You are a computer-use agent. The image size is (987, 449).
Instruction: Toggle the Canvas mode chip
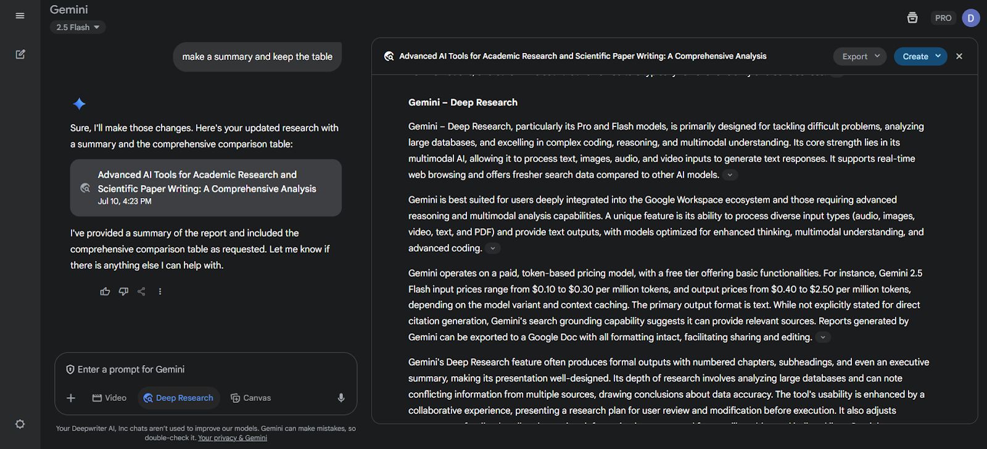[250, 398]
